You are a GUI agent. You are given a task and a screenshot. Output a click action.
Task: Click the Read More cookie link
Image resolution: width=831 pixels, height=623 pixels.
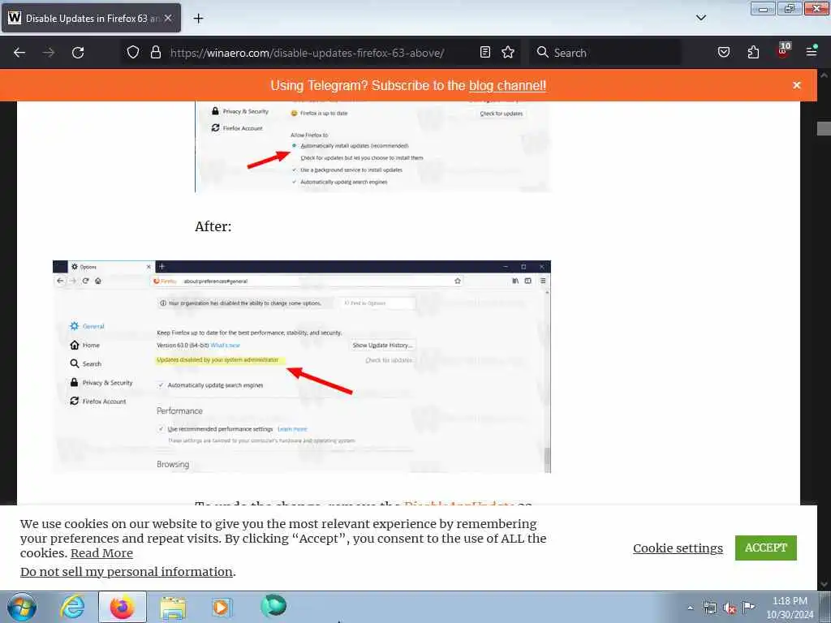pos(101,553)
